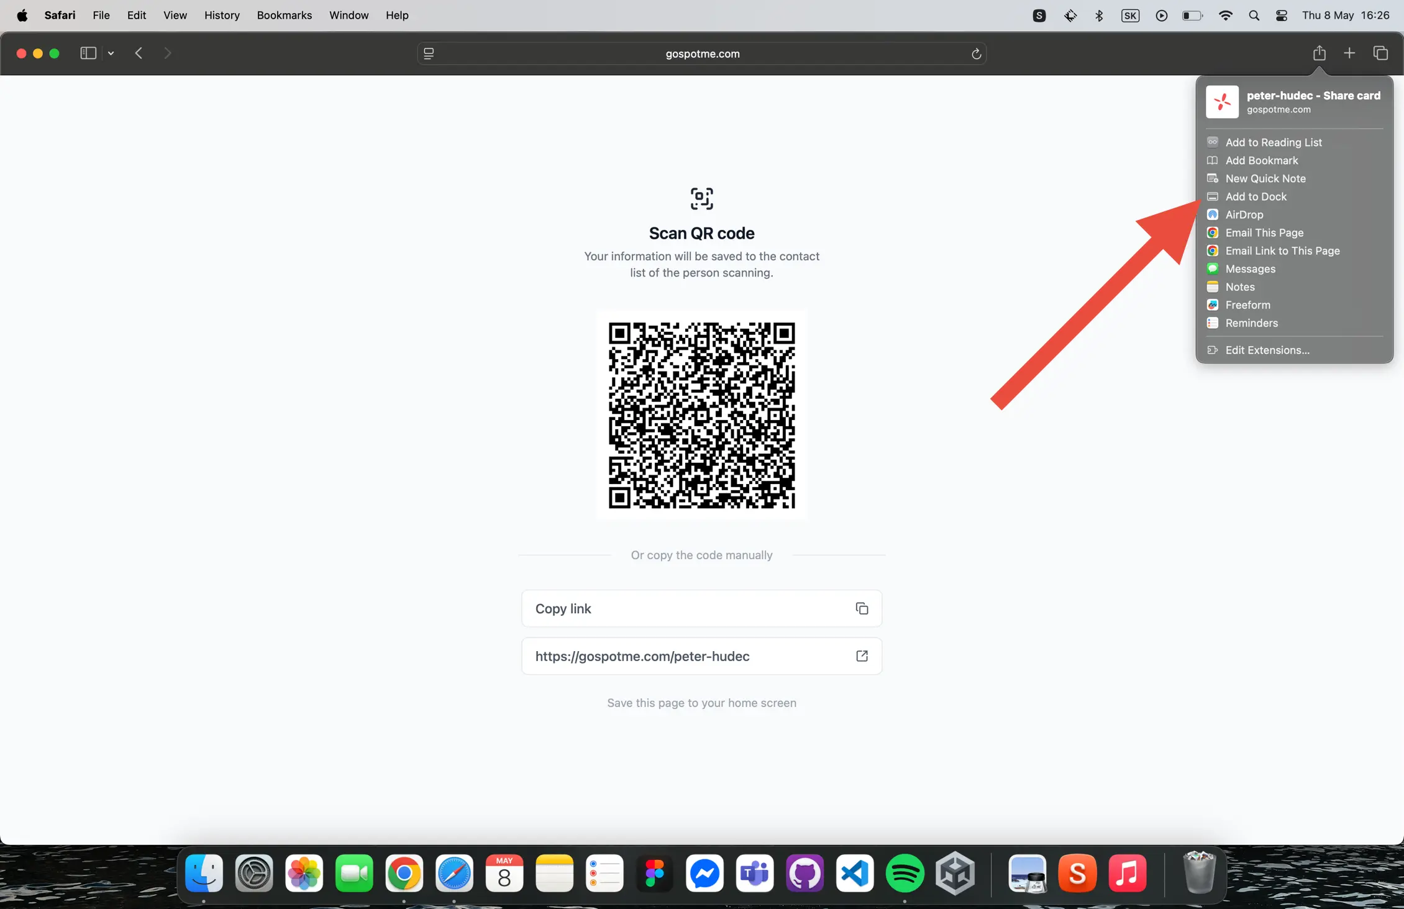Click the date and time clock
The height and width of the screenshot is (909, 1404).
(x=1346, y=16)
